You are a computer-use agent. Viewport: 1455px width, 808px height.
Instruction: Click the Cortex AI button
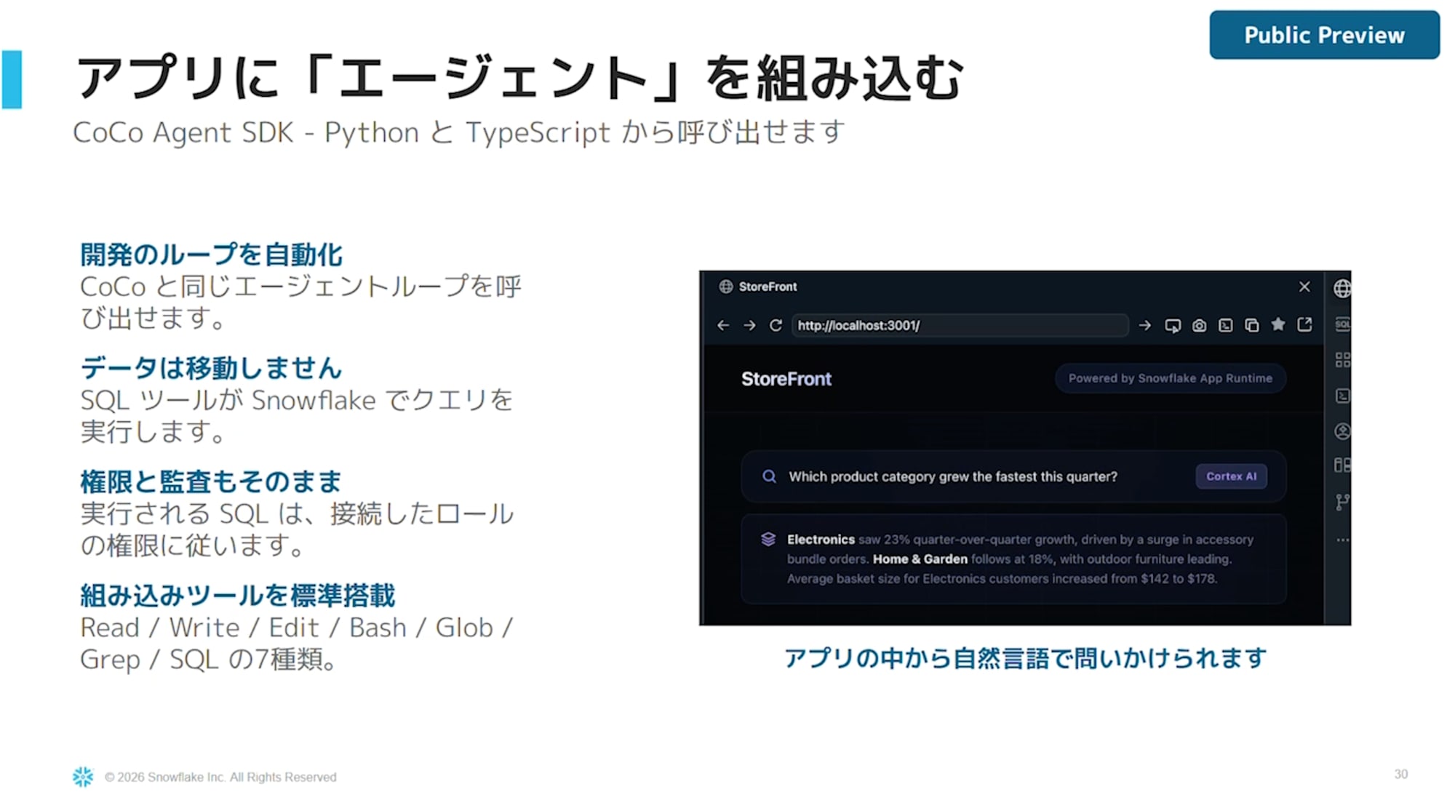click(1231, 476)
